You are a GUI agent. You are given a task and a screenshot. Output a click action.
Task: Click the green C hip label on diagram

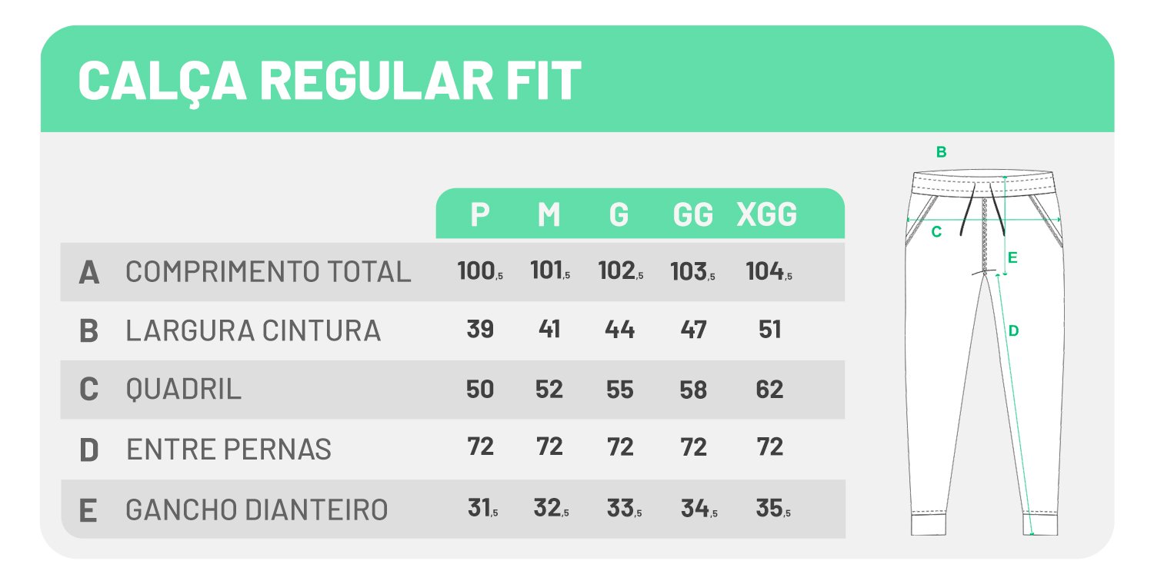click(x=936, y=232)
